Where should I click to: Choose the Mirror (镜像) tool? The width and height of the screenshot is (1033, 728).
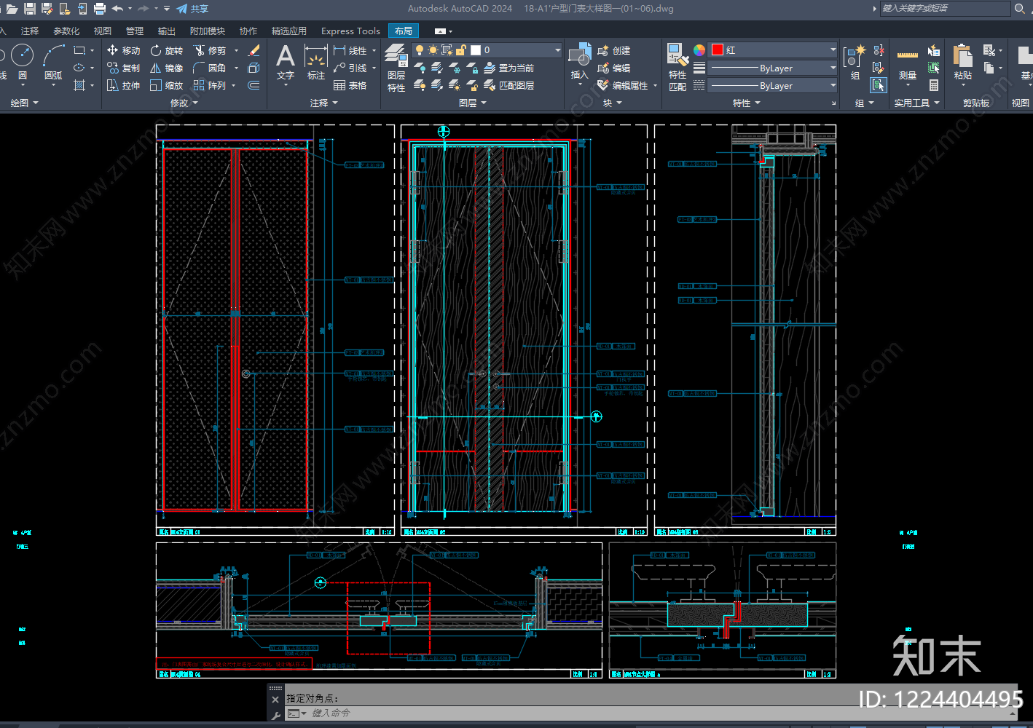point(167,68)
